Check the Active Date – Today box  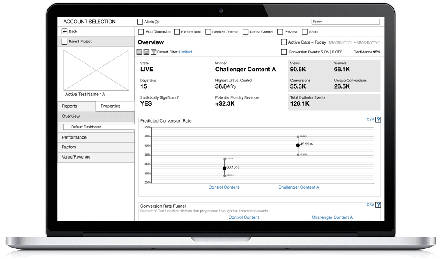point(284,42)
